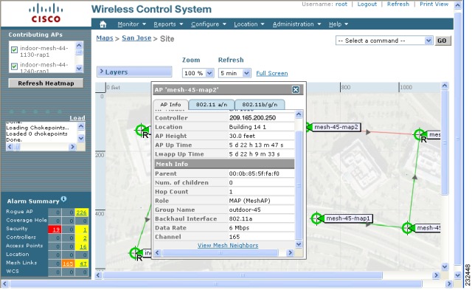Close the AP 'mesh-45-map2' popup
This screenshot has height=290, width=472.
click(x=296, y=89)
